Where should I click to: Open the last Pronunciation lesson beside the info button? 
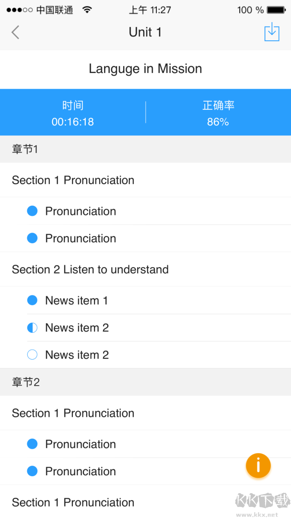coord(81,471)
